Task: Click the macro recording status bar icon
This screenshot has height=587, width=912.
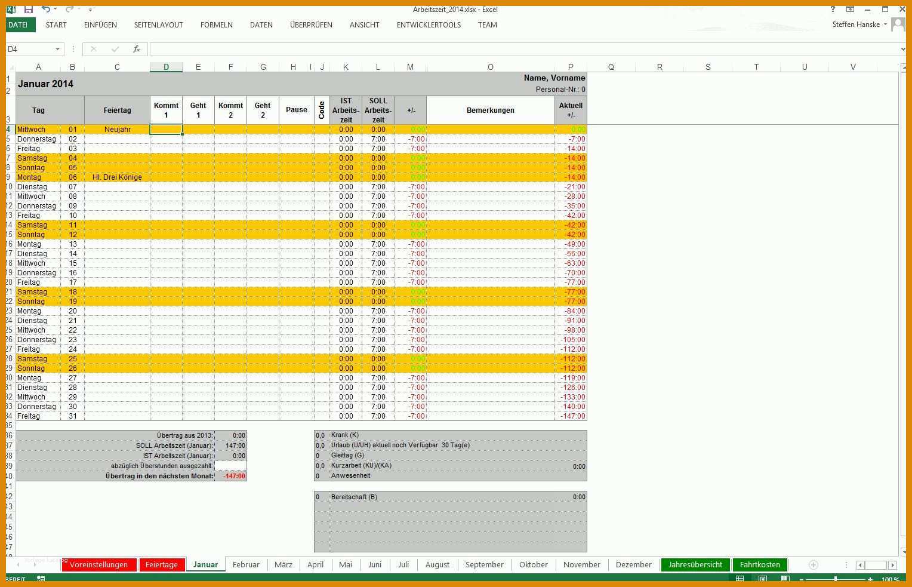Action: coord(41,579)
